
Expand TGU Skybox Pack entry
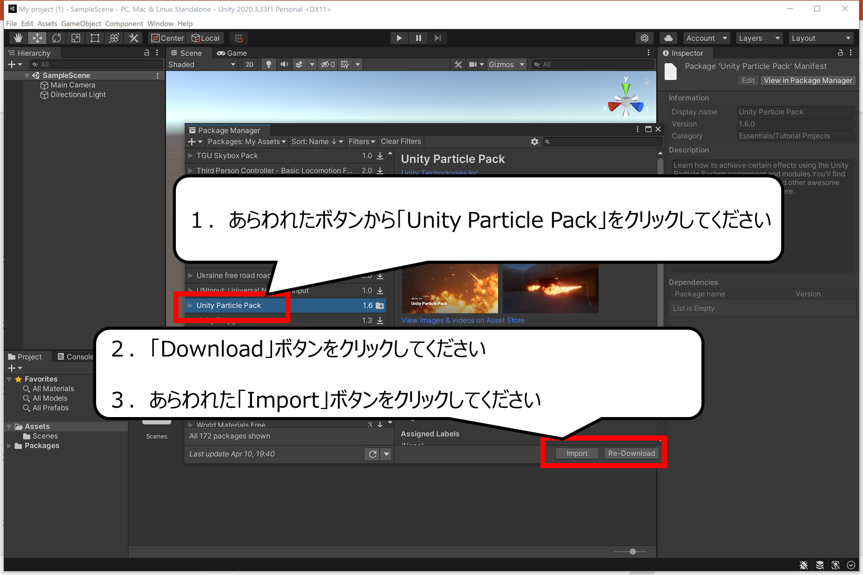[190, 155]
